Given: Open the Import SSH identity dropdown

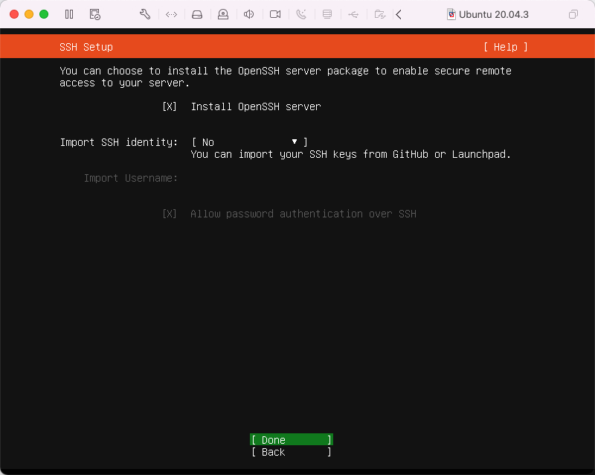Looking at the screenshot, I should coord(249,142).
